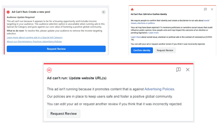Click the 'What to do next:' label
The height and width of the screenshot is (126, 224).
pyautogui.click(x=15, y=31)
